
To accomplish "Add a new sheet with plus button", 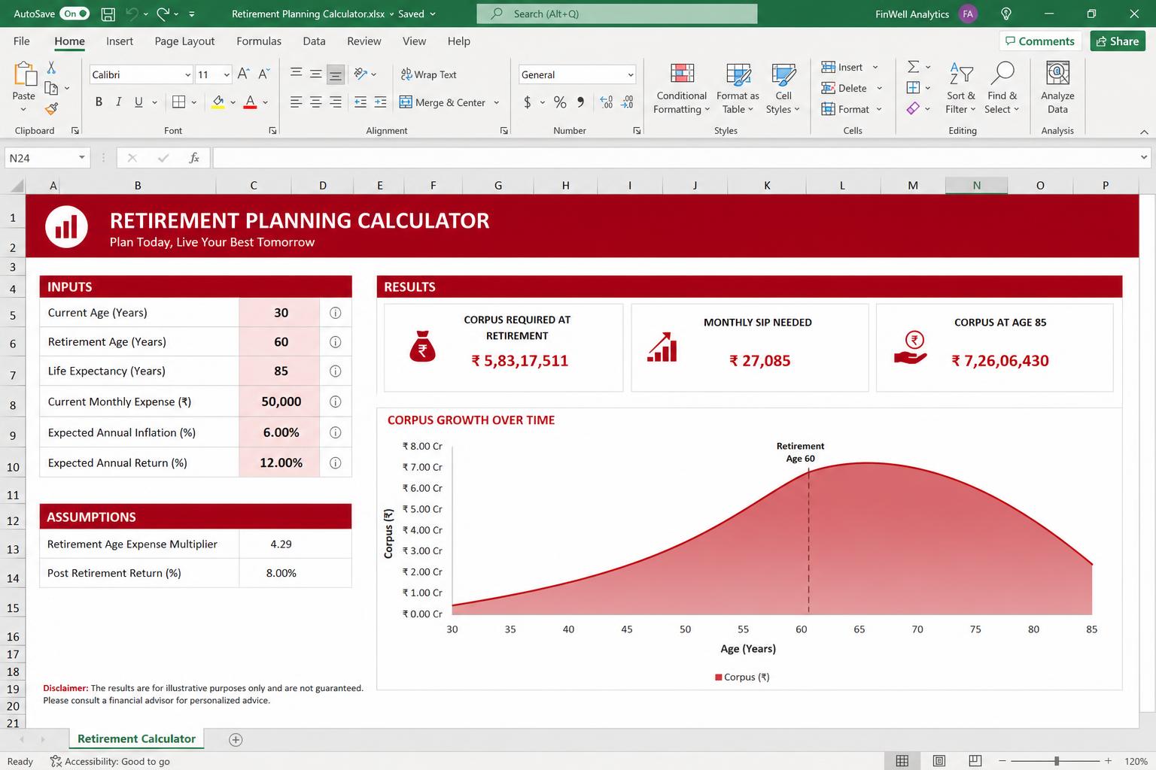I will pos(236,740).
